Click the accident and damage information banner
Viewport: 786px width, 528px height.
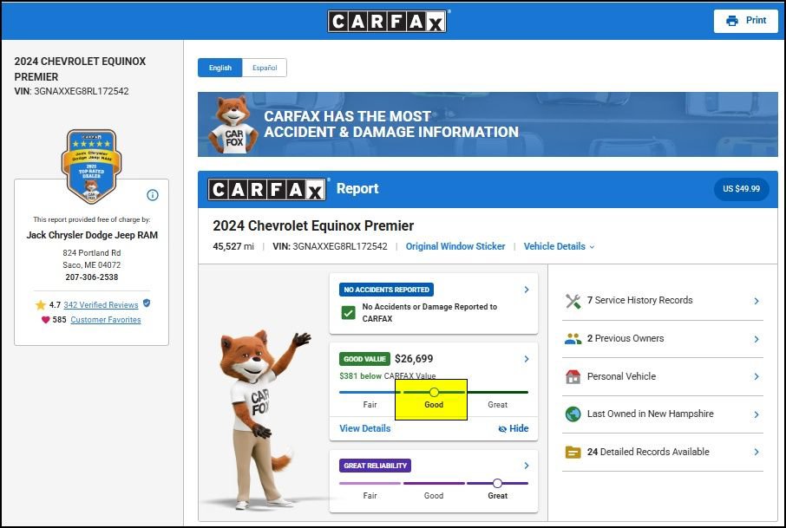(488, 124)
